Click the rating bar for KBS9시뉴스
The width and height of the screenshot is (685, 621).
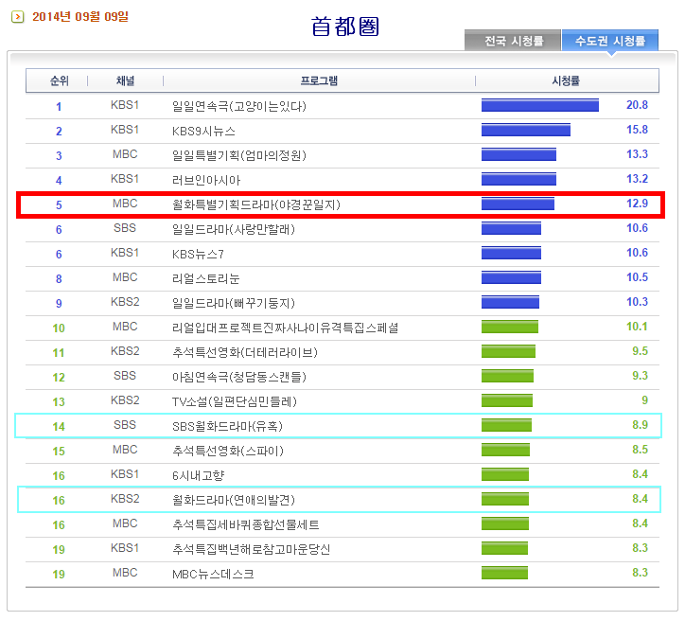pyautogui.click(x=526, y=130)
